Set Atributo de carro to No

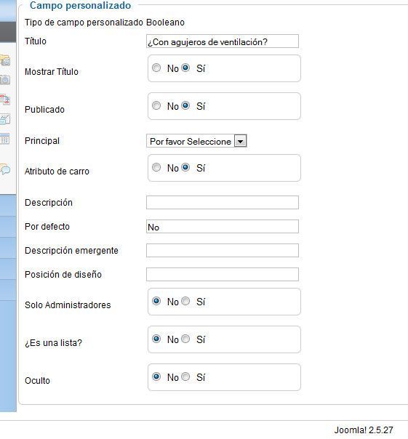(x=156, y=167)
